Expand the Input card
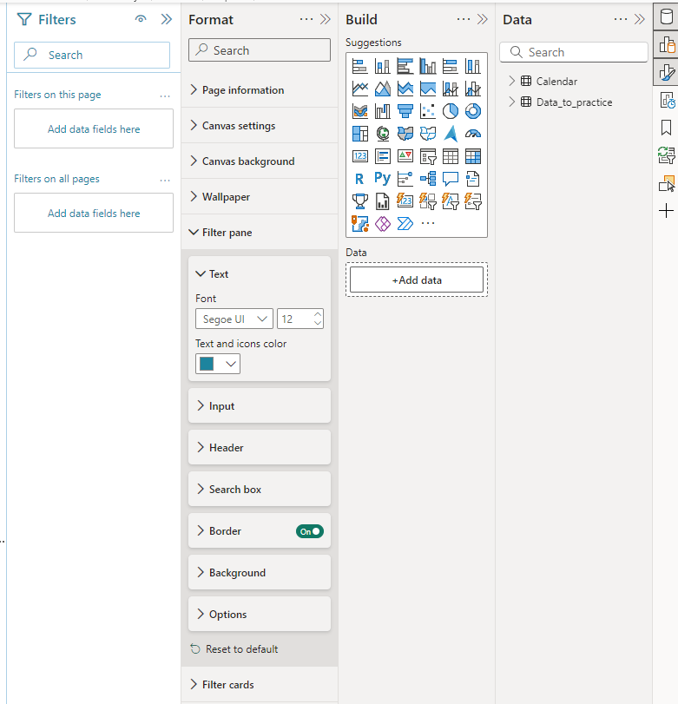Screen dimensions: 678x704 (260, 405)
